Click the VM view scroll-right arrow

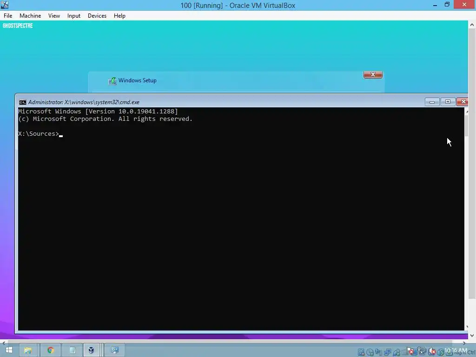coord(464,343)
